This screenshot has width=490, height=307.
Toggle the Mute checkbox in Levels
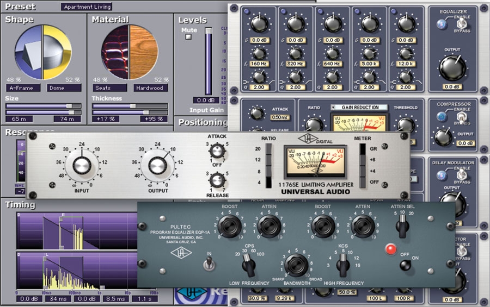(188, 37)
